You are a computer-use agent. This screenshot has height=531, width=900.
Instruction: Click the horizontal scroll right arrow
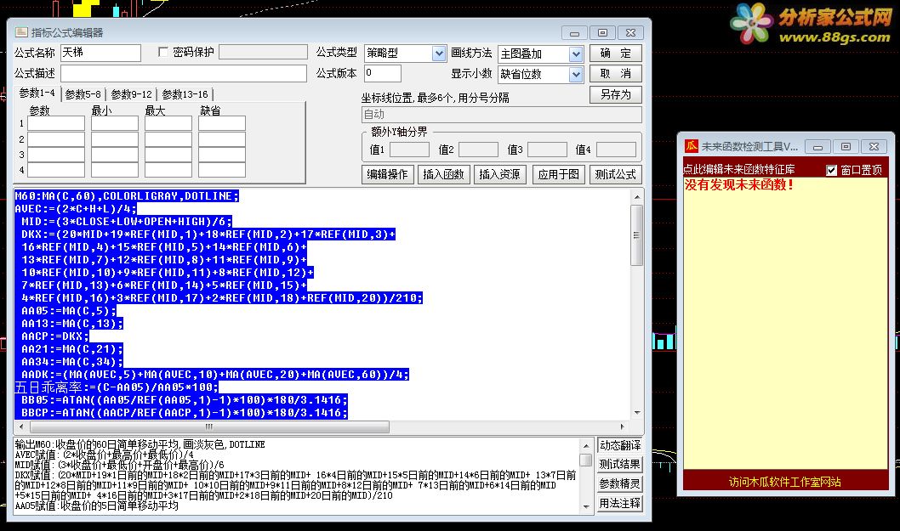coord(622,426)
